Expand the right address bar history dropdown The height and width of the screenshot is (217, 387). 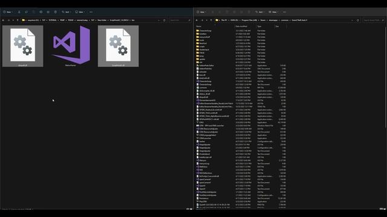coord(352,20)
